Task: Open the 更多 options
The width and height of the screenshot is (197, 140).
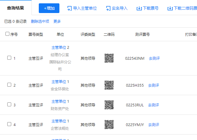Action: tap(57, 22)
